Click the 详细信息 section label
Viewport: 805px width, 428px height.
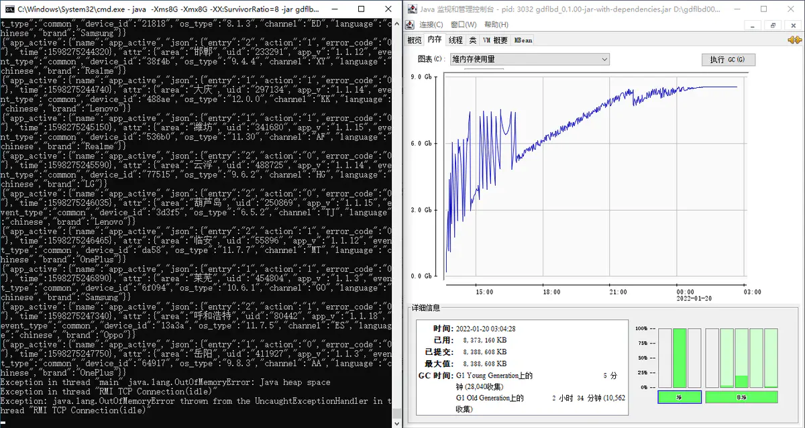[x=427, y=308]
